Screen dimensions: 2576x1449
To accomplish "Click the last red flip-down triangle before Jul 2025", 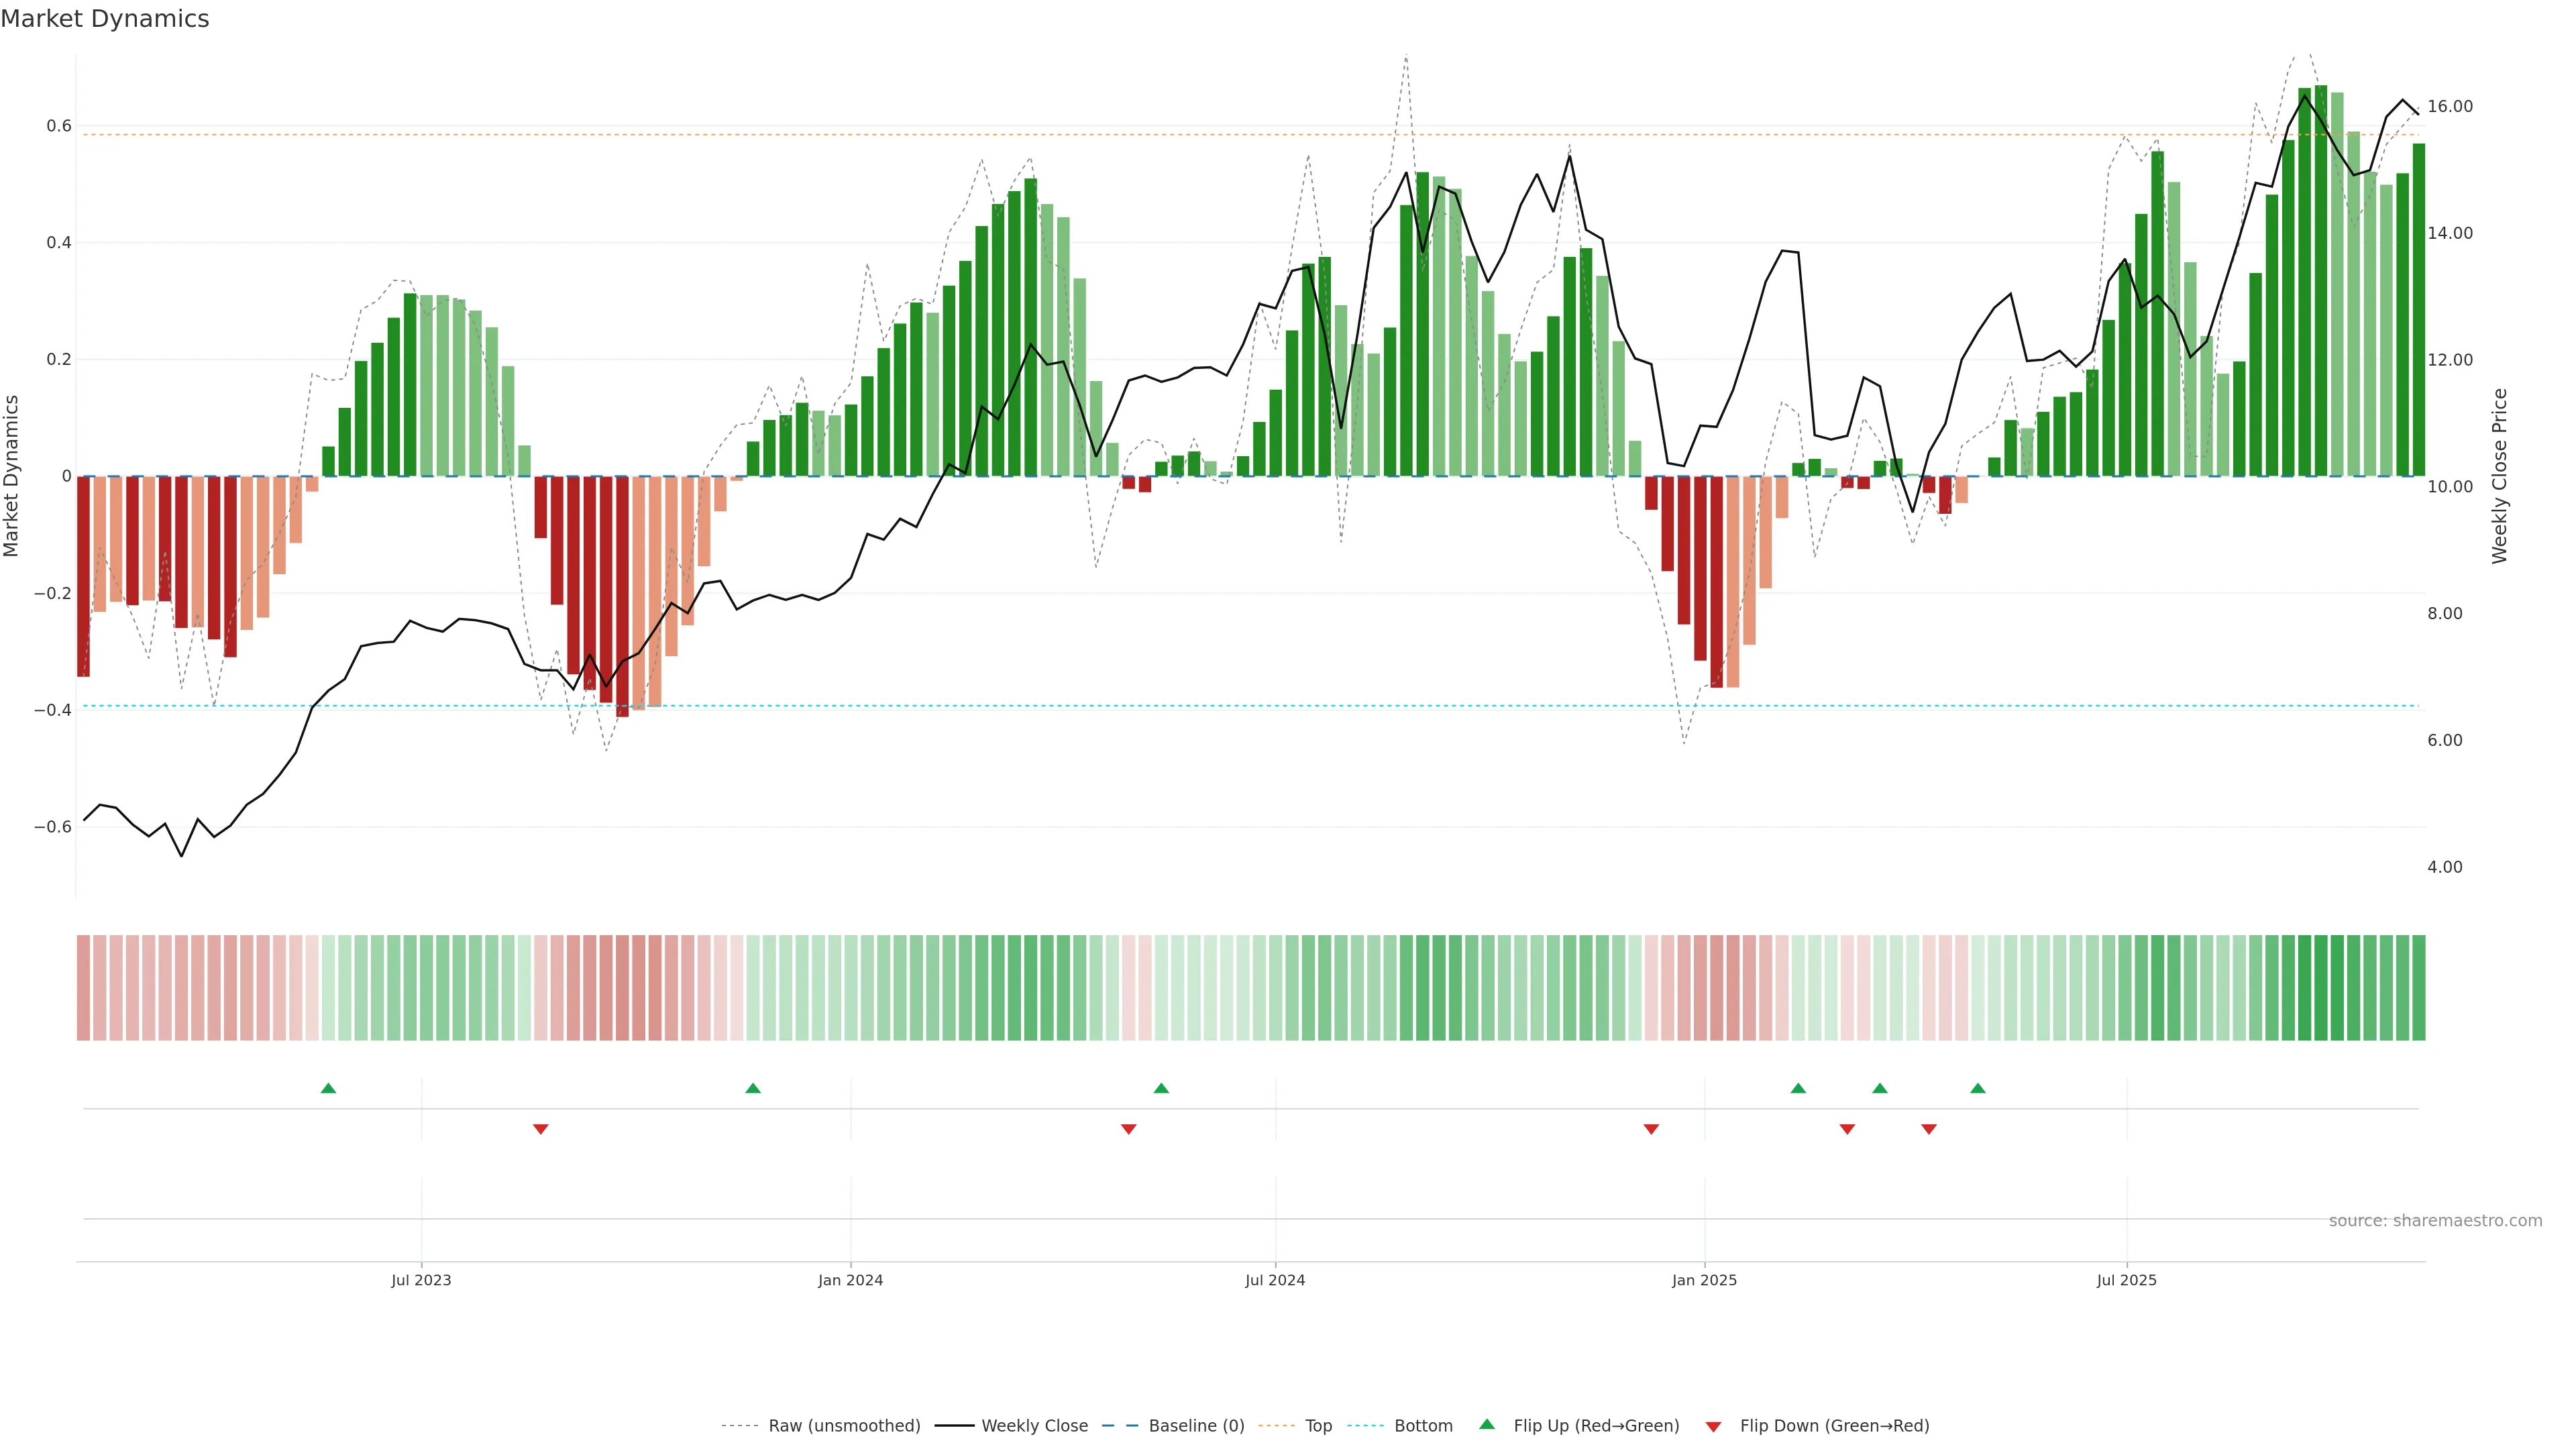I will [x=1929, y=1129].
